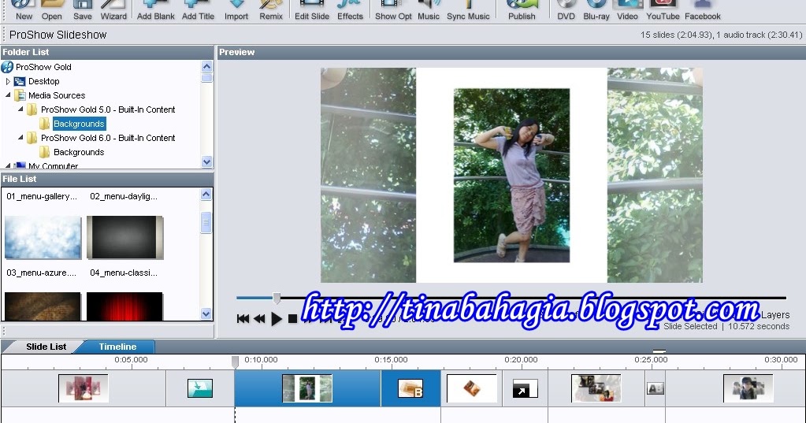The width and height of the screenshot is (806, 423).
Task: Click the New show toolbar button
Action: [x=24, y=10]
